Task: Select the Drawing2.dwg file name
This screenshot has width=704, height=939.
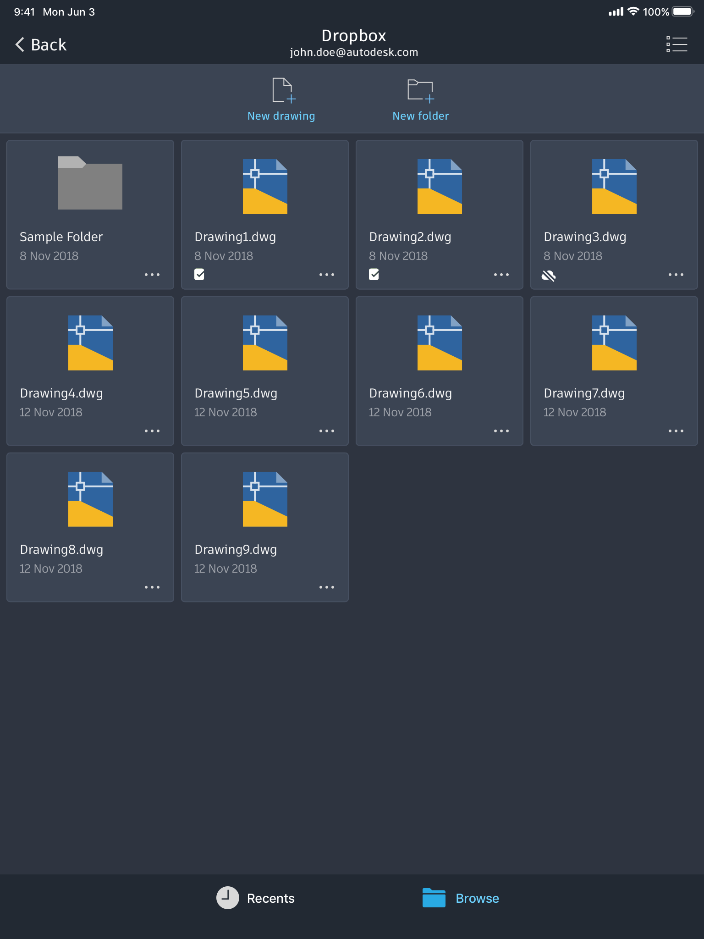Action: pos(410,237)
